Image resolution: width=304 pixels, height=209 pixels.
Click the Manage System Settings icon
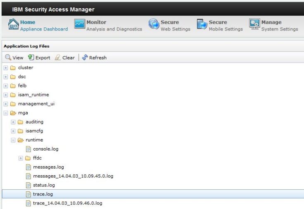[x=254, y=26]
